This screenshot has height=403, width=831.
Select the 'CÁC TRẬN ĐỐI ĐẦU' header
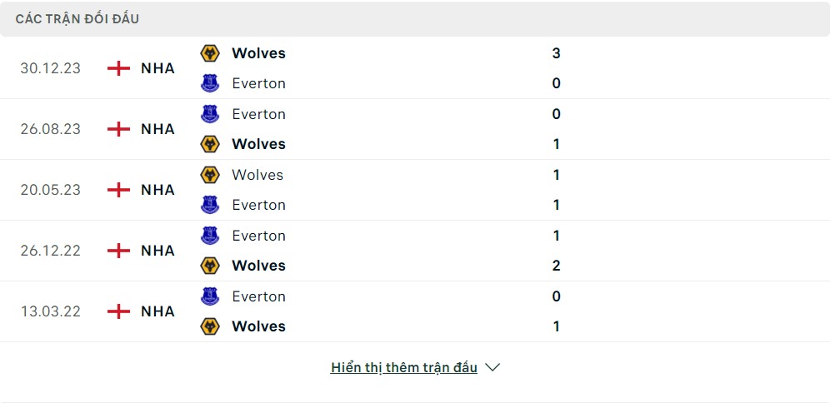click(78, 19)
